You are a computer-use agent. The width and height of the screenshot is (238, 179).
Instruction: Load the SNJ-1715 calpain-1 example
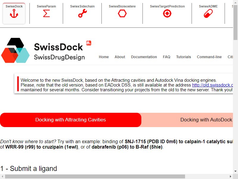179,141
